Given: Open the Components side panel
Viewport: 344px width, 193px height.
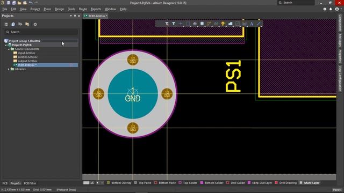Looking at the screenshot, I should point(340,23).
